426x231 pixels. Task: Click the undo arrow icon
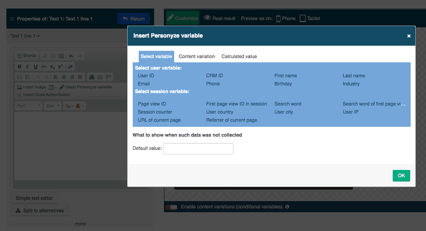coord(71,56)
